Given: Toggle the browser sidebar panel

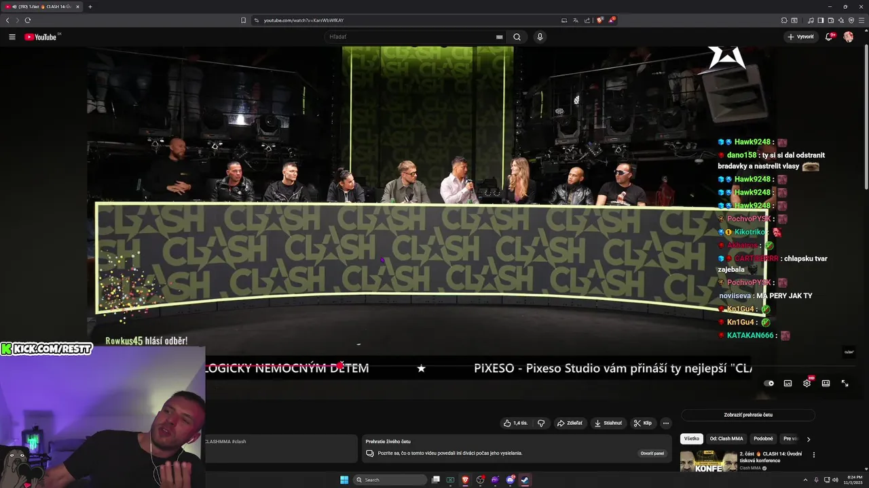Looking at the screenshot, I should pyautogui.click(x=821, y=20).
